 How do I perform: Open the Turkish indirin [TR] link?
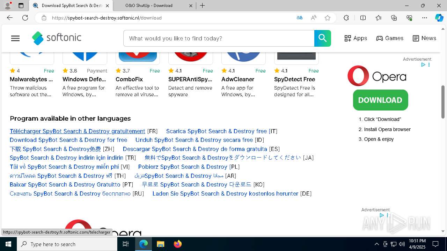tap(66, 158)
